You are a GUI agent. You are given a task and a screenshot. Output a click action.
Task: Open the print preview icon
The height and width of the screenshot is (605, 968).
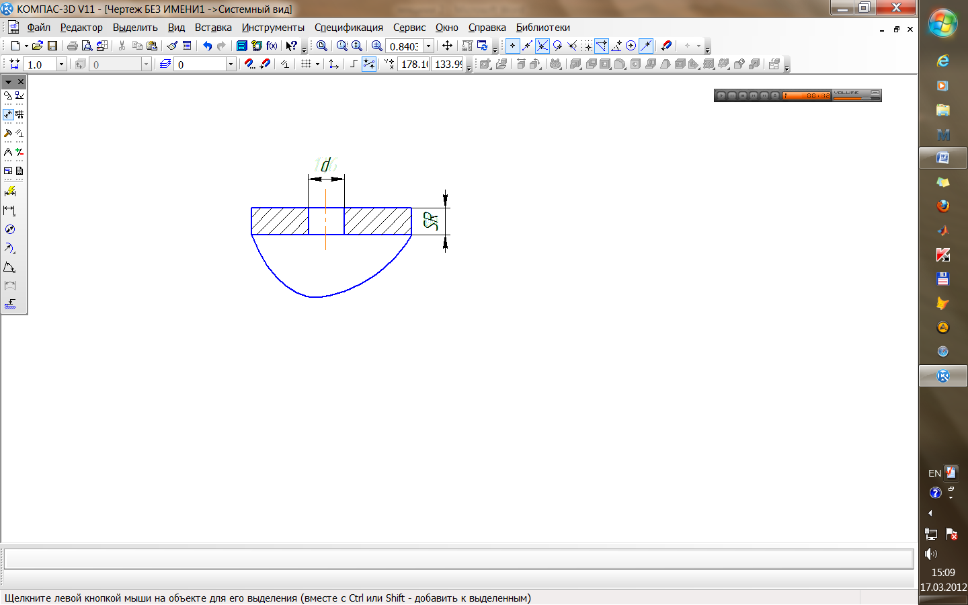[87, 46]
